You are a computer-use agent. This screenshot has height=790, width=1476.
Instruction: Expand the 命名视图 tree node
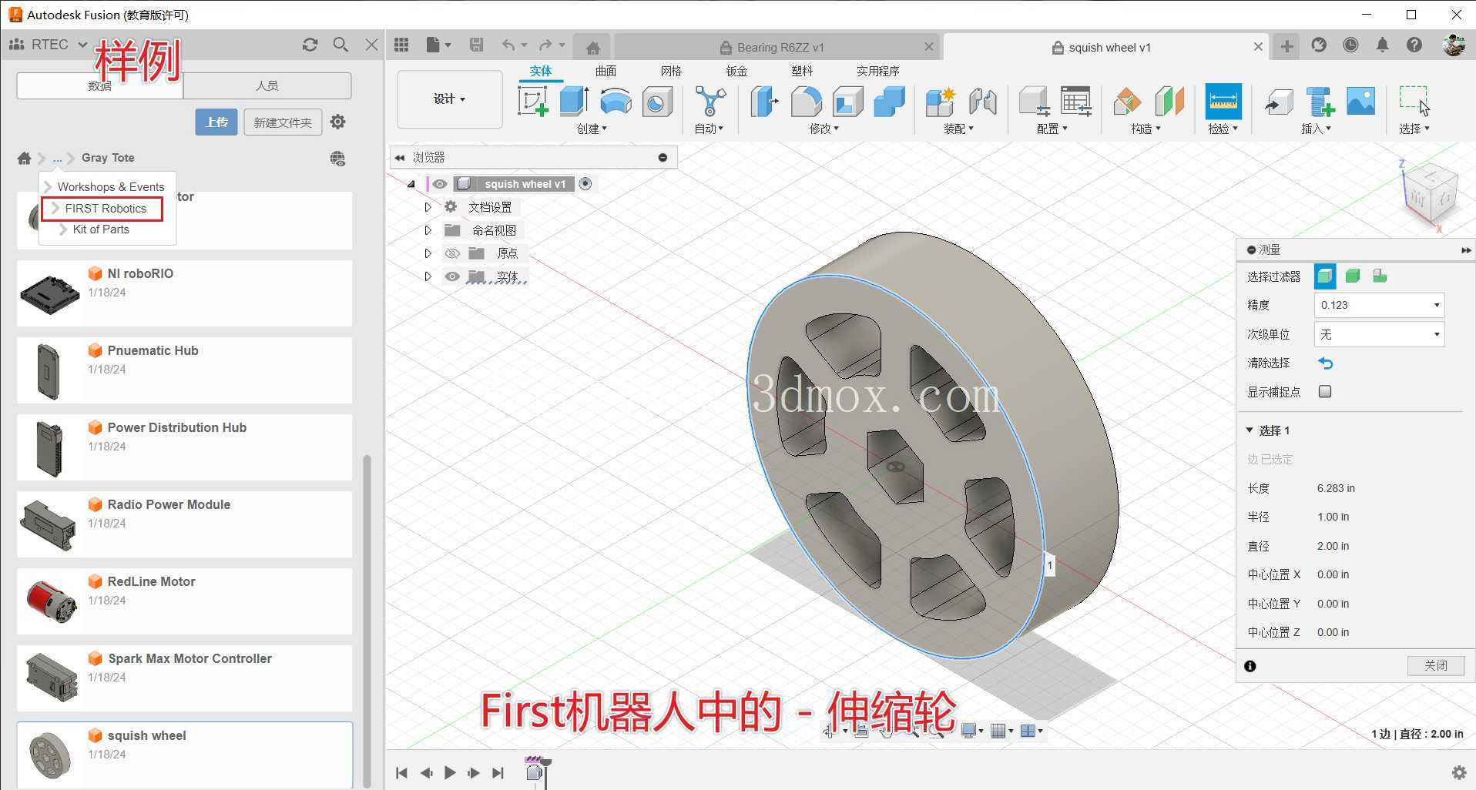point(428,230)
